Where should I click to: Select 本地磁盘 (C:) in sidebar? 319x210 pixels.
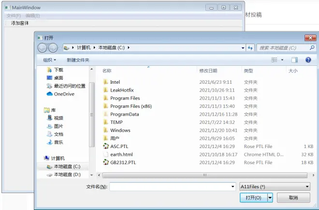63,166
